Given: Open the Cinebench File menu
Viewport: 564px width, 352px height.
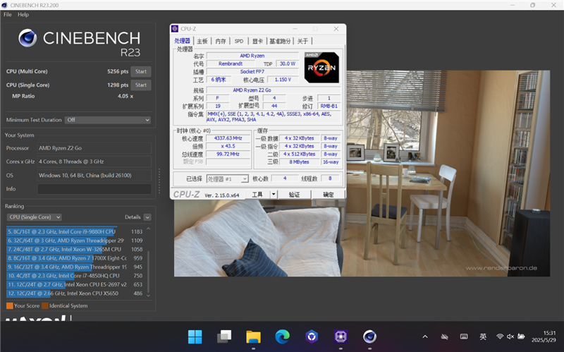Looking at the screenshot, I should [8, 14].
